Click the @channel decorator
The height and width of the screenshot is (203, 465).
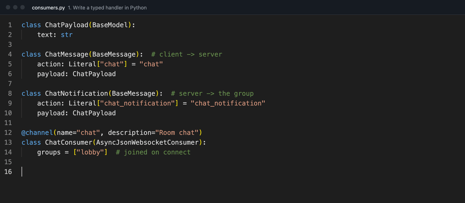click(37, 132)
